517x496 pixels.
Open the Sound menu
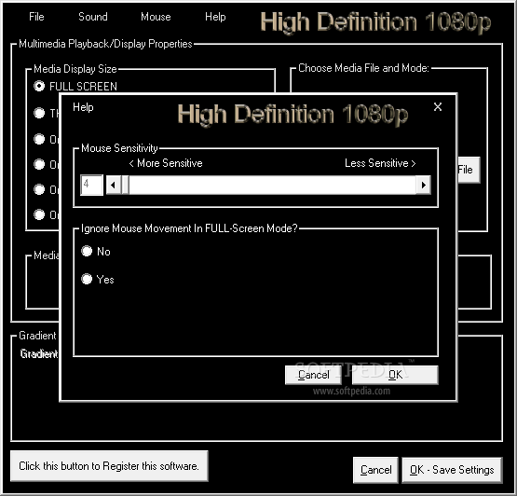(x=93, y=17)
